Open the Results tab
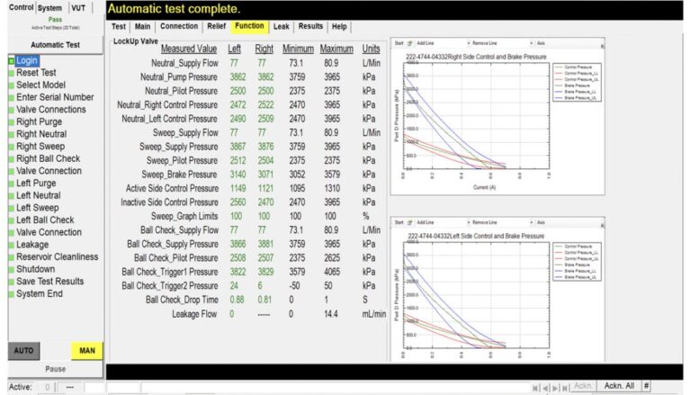 coord(310,26)
